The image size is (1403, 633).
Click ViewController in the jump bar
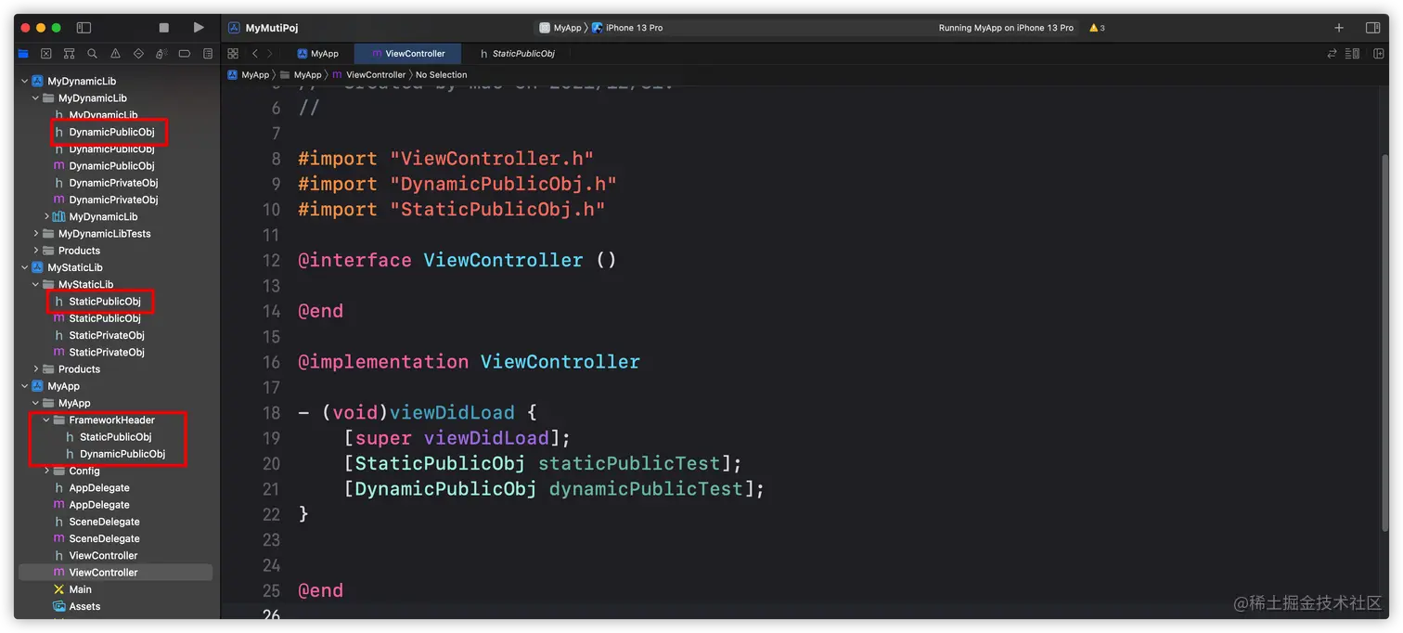pos(369,75)
